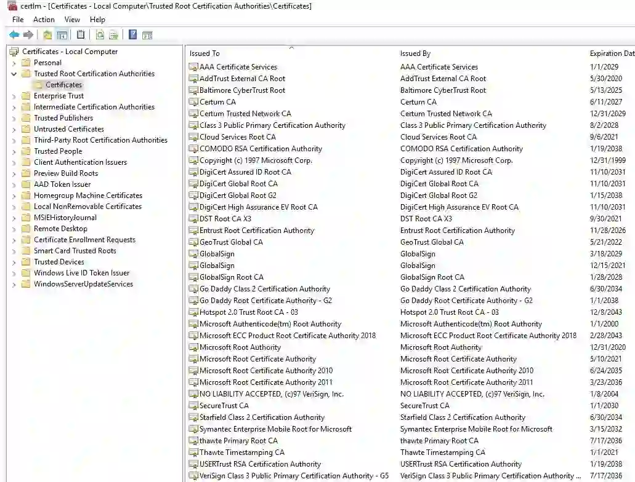Click folder icon next to Local NonRemovable Certificates
The height and width of the screenshot is (482, 635).
[26, 206]
